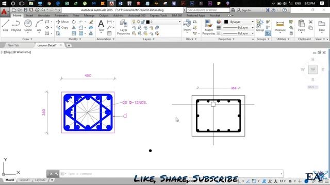Screen dimensions: 330x185
Task: Open the Help question mark button
Action: point(285,10)
